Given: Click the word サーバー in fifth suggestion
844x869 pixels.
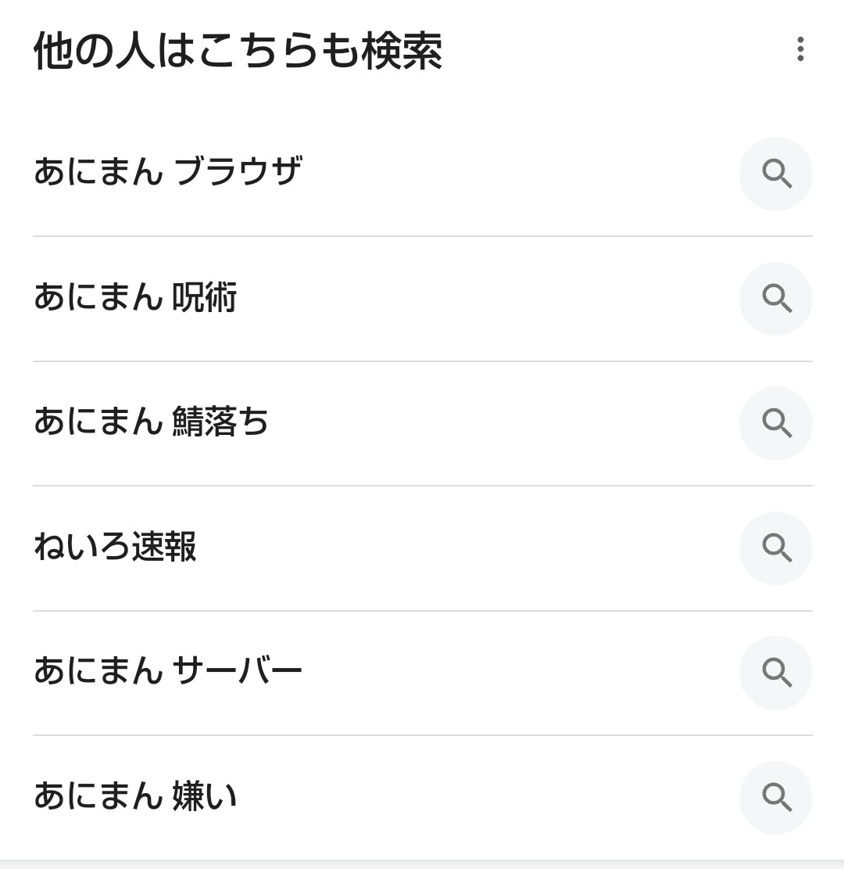Looking at the screenshot, I should [x=238, y=672].
